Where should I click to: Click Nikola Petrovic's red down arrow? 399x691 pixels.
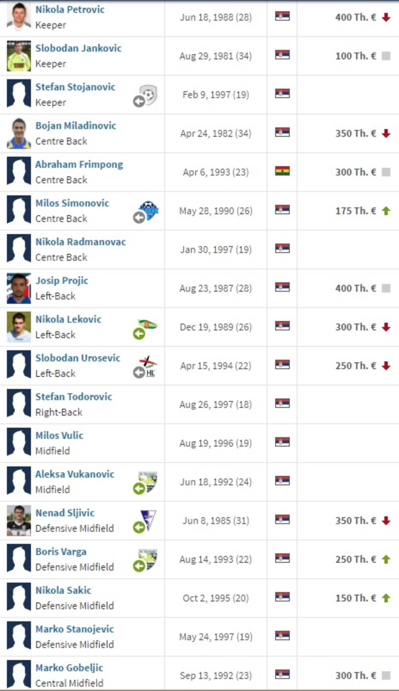click(386, 17)
